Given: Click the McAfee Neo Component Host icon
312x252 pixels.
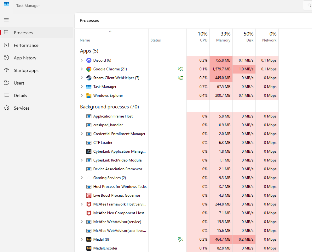Looking at the screenshot, I should click(89, 213).
